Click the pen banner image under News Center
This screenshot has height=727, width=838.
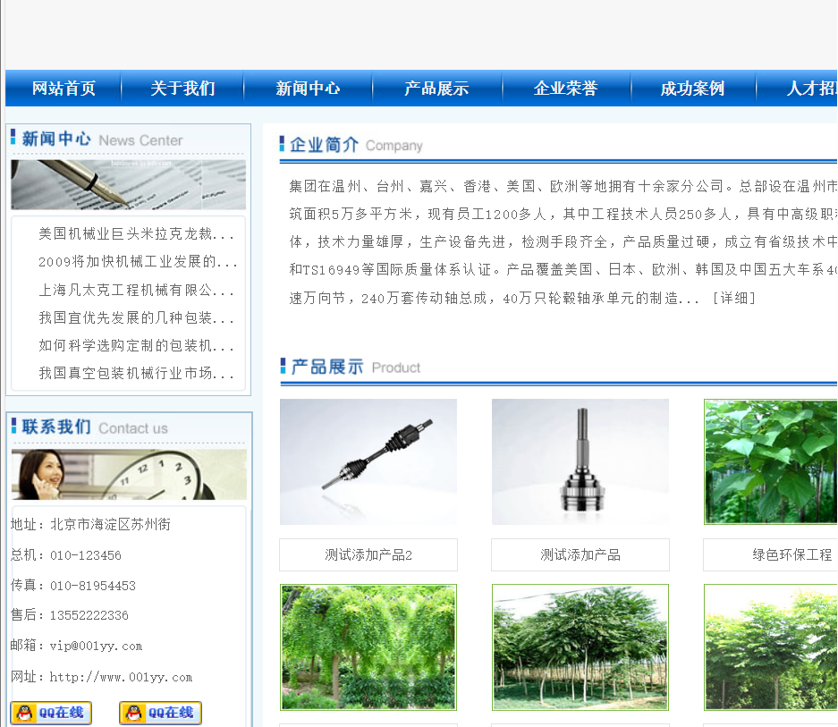pos(128,184)
